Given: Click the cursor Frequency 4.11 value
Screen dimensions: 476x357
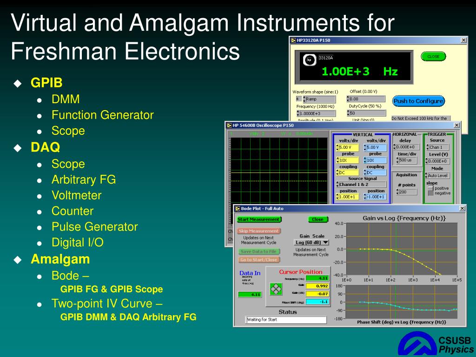Looking at the screenshot, I should (317, 278).
